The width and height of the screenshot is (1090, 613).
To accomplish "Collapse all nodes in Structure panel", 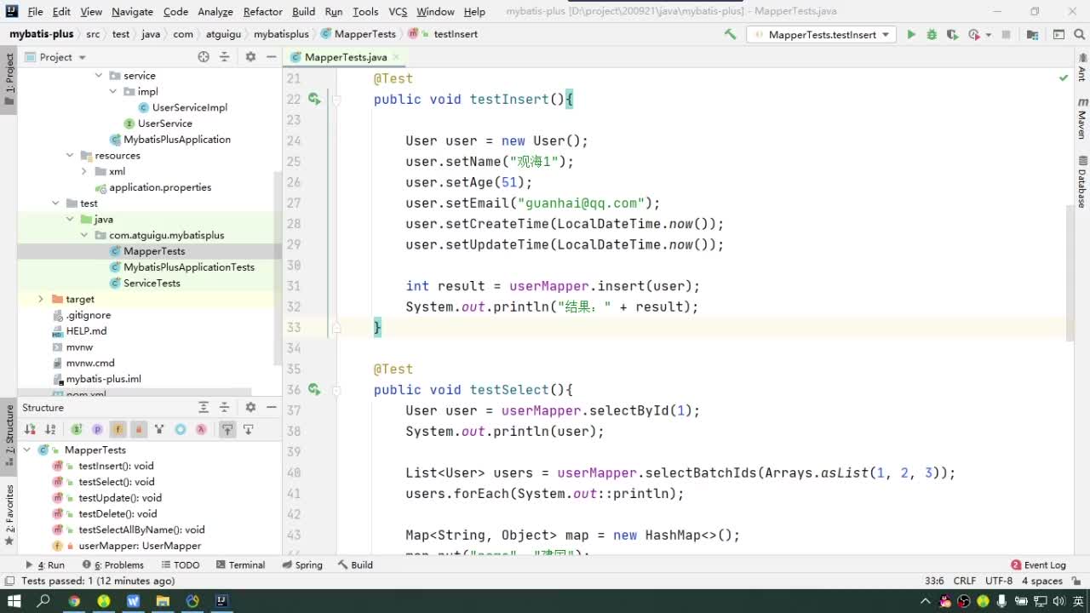I will point(225,408).
